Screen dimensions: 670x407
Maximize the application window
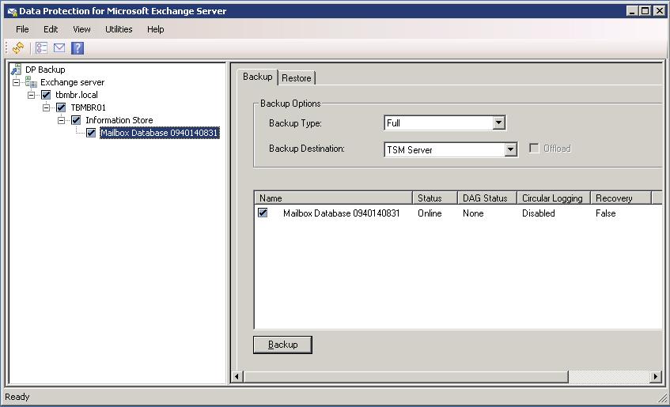tap(645, 11)
